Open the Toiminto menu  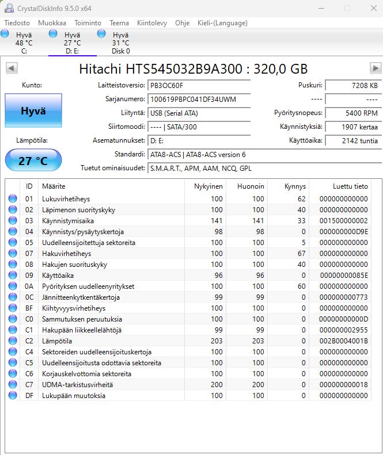(x=88, y=23)
